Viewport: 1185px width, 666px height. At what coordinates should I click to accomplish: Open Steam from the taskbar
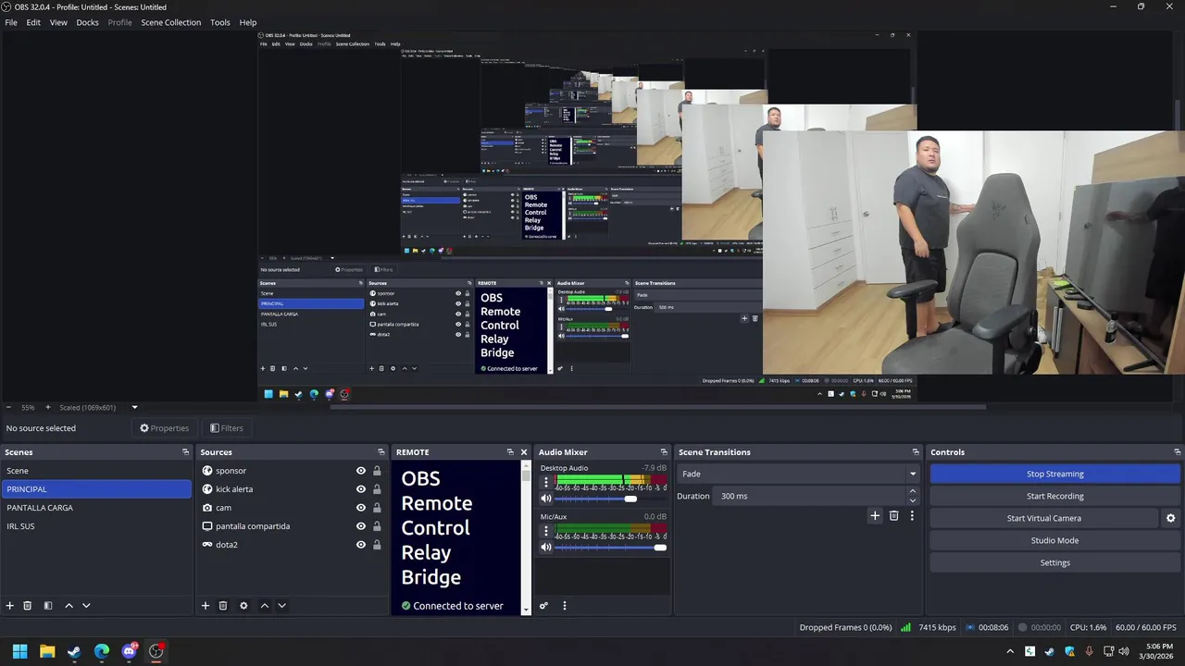[74, 651]
